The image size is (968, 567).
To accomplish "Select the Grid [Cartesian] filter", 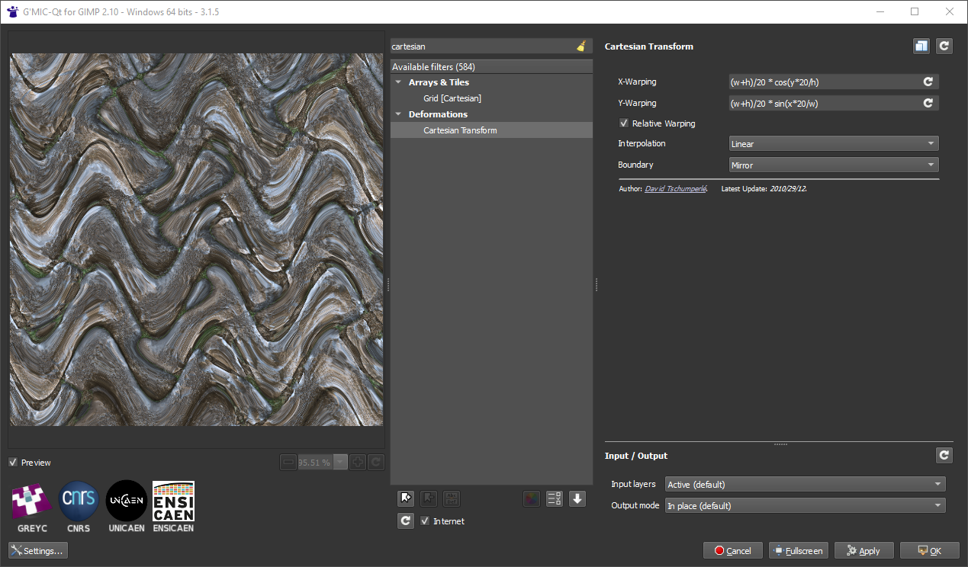I will click(x=453, y=98).
